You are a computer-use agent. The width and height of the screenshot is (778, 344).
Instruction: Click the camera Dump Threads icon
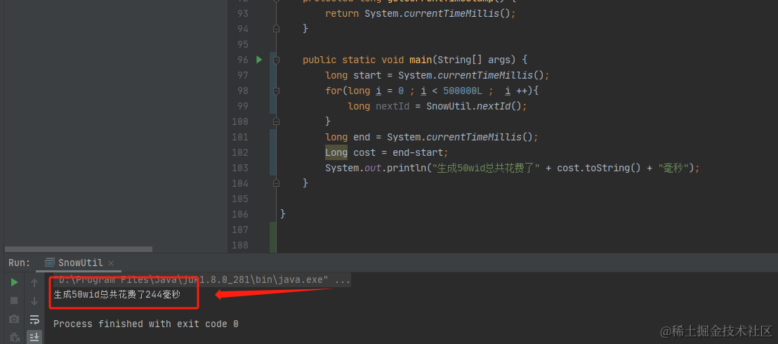(14, 319)
